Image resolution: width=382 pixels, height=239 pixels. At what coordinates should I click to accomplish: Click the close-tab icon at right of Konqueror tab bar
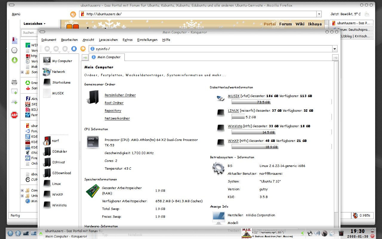(335, 58)
